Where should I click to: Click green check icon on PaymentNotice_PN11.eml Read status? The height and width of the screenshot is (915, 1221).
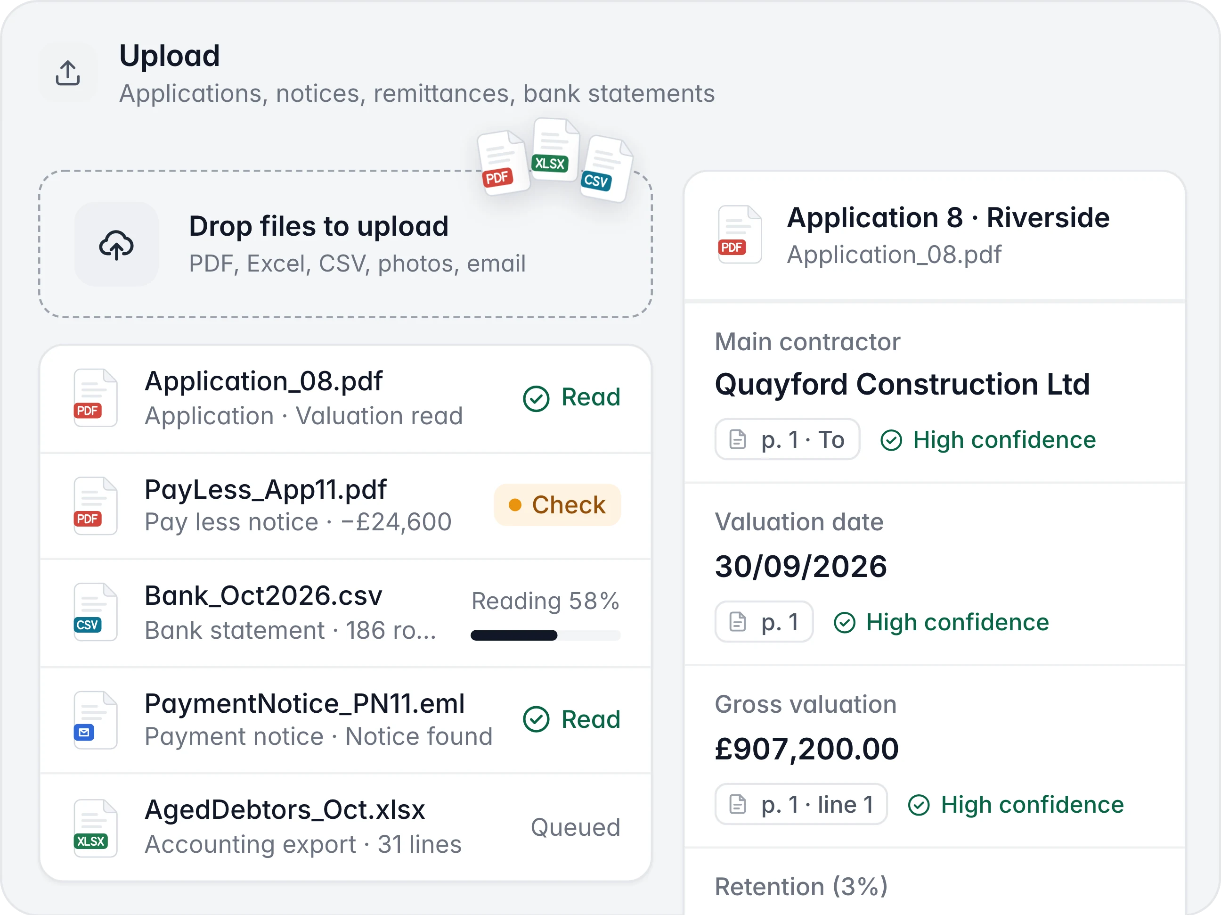[x=536, y=719]
